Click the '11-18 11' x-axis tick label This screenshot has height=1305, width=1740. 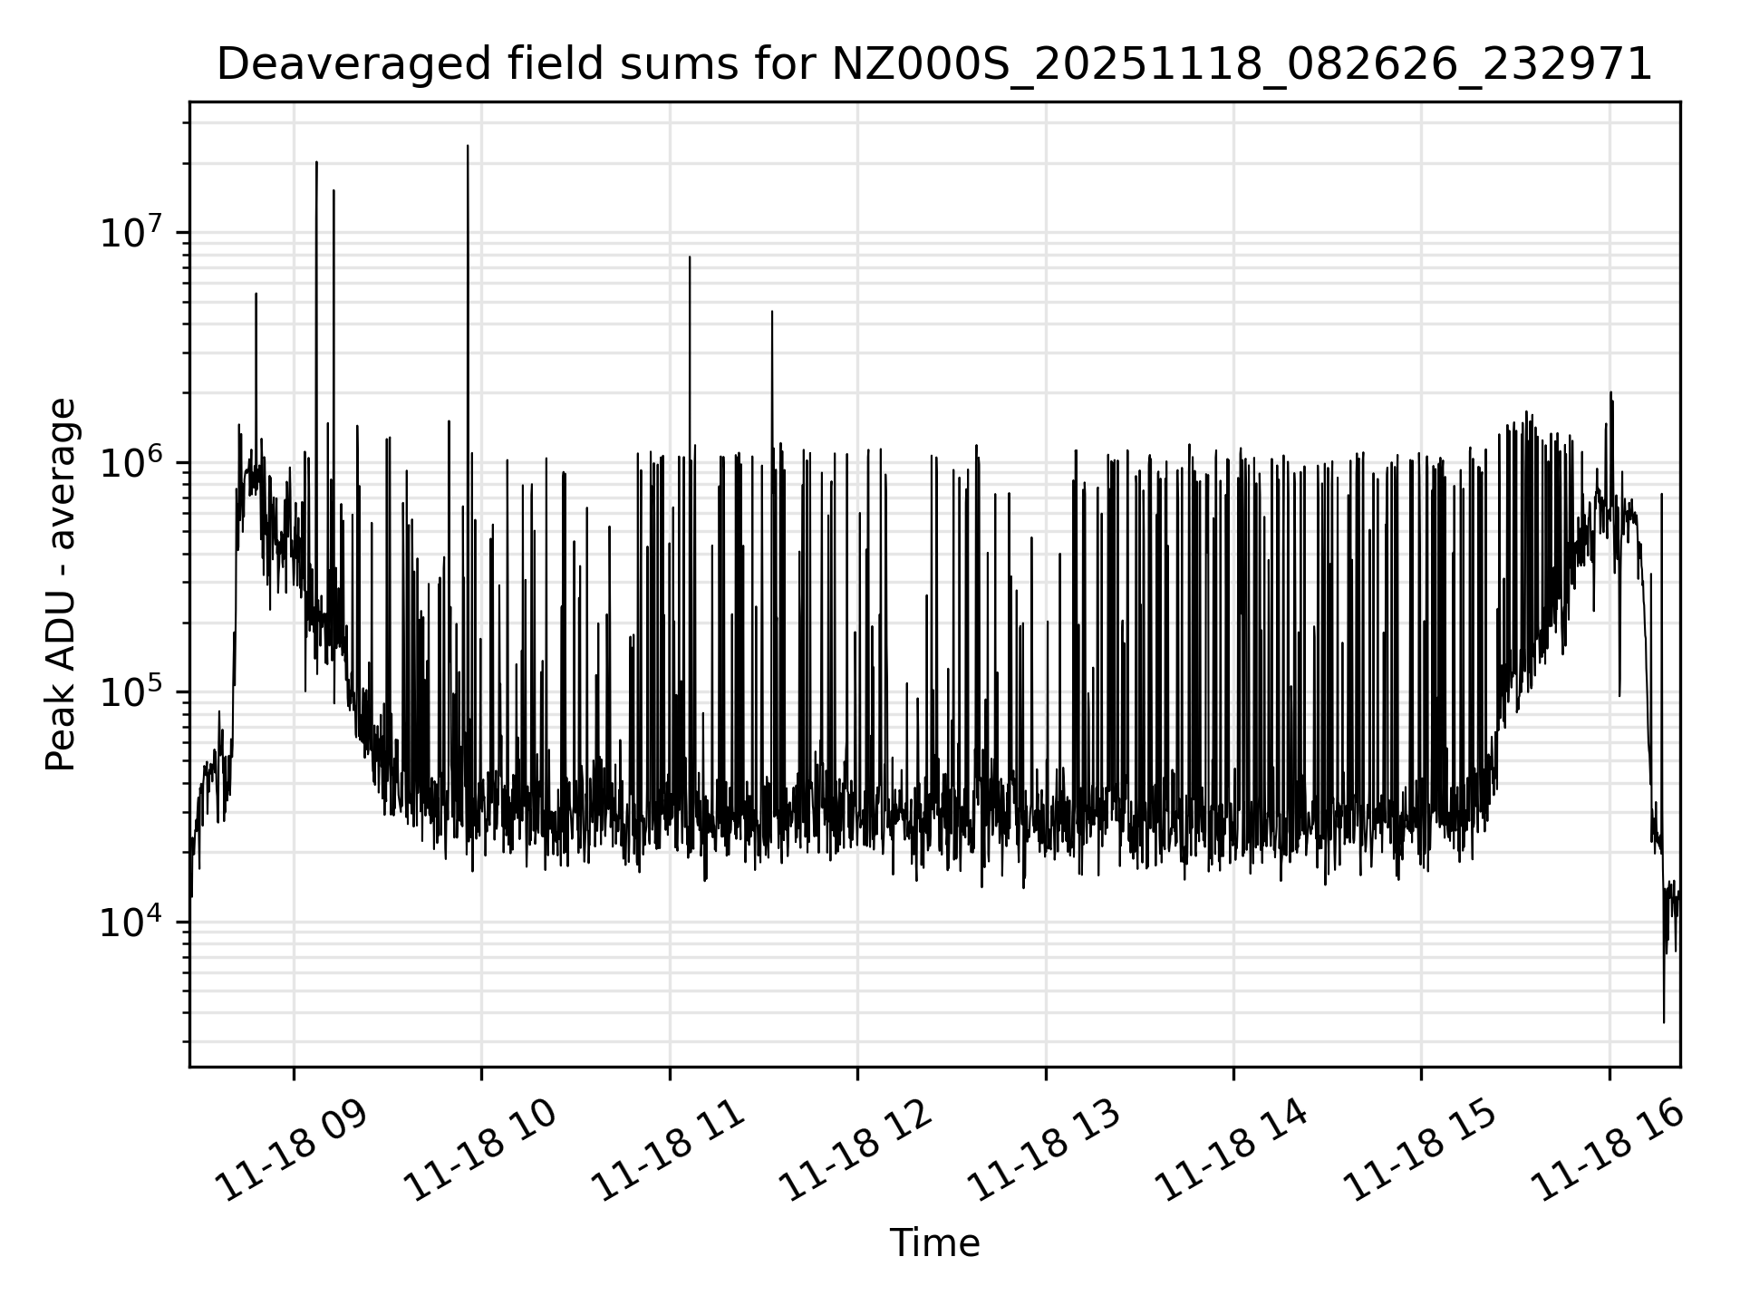[x=669, y=1151]
